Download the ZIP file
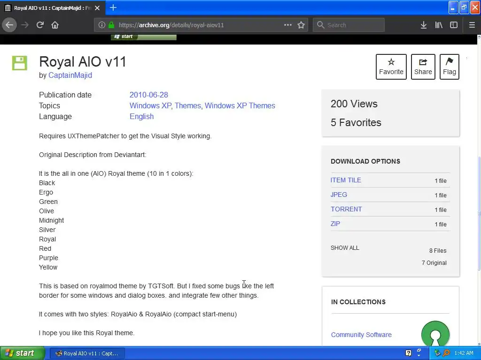Screen dimensions: 481x360 [335, 224]
